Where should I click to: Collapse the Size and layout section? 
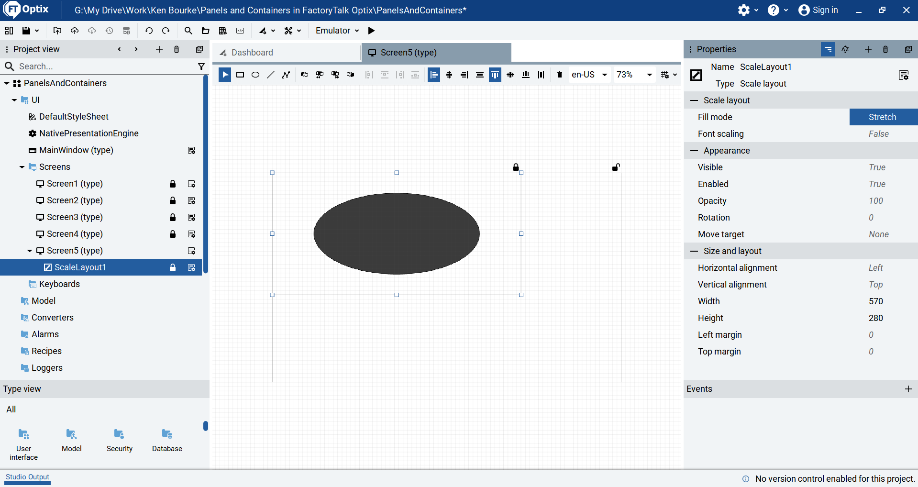(x=694, y=251)
